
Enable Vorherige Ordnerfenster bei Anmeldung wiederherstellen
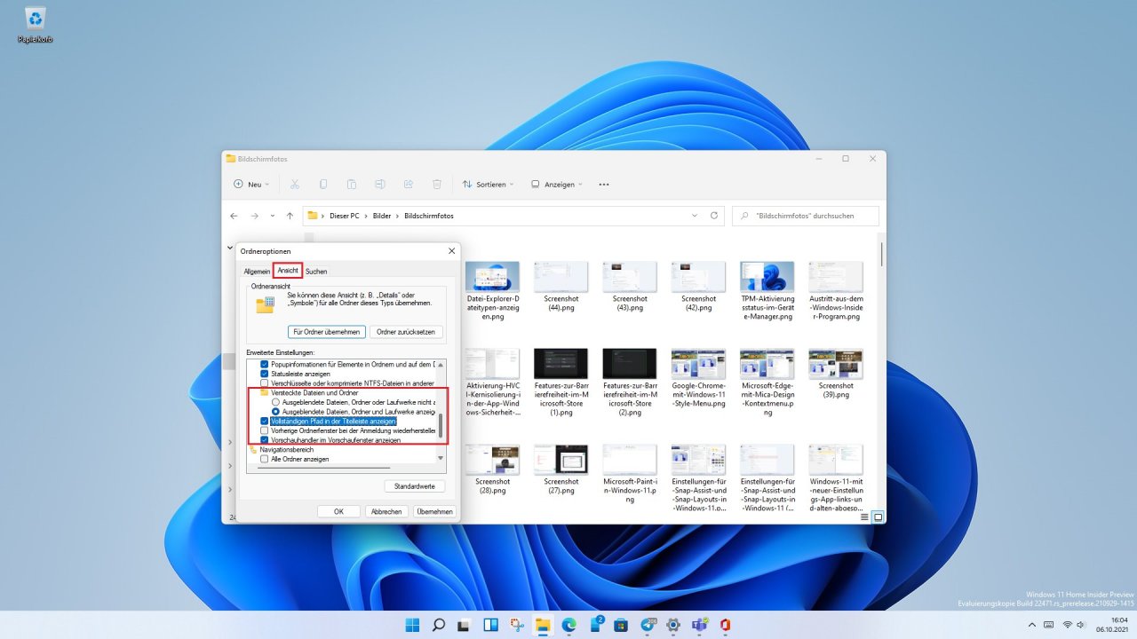coord(264,430)
